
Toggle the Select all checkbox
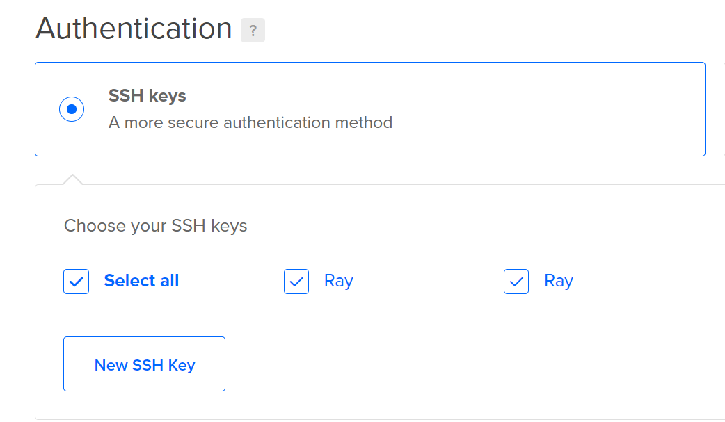[x=76, y=282]
